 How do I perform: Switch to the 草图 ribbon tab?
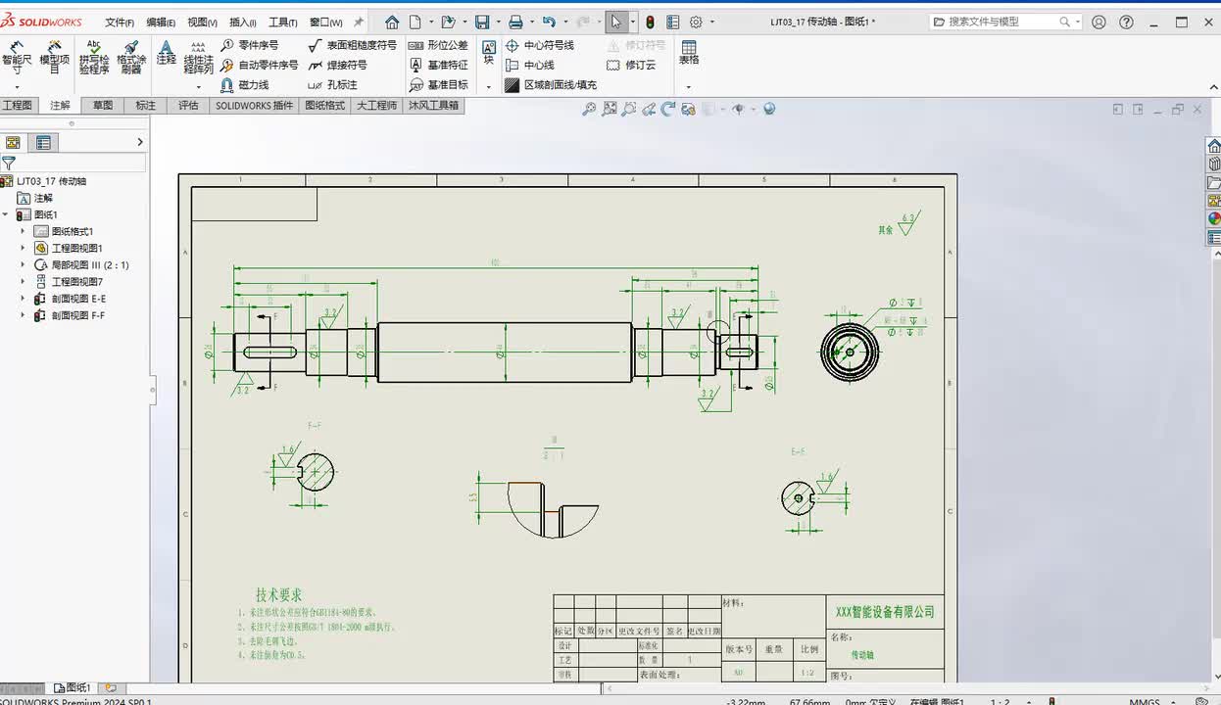pos(103,105)
